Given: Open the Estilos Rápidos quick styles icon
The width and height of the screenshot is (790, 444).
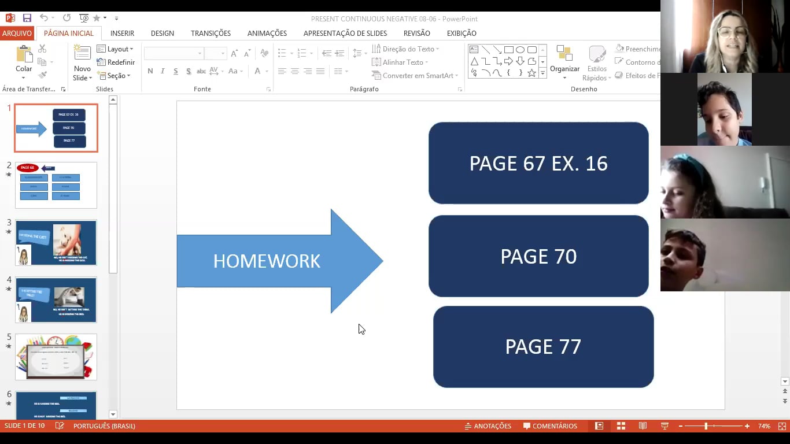Looking at the screenshot, I should point(597,54).
